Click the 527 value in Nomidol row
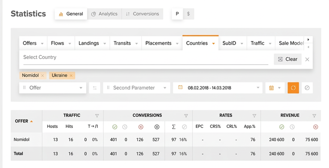 [156, 139]
